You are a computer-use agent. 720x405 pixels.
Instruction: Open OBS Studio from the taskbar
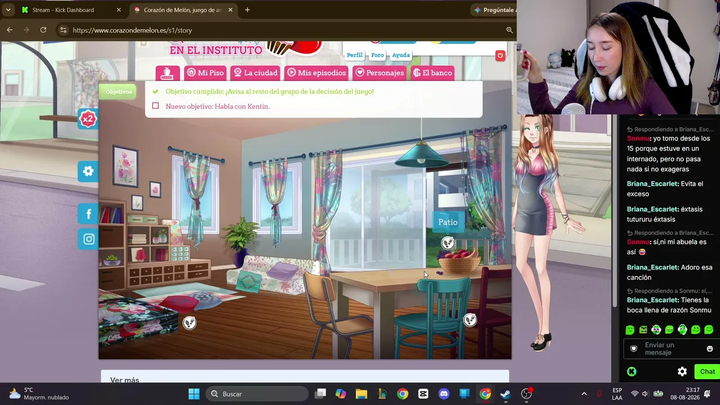[x=526, y=394]
